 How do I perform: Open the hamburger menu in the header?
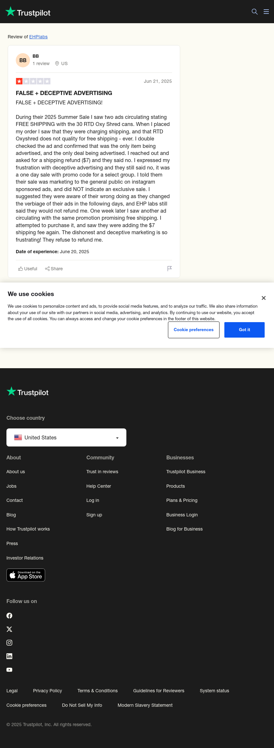pyautogui.click(x=266, y=12)
